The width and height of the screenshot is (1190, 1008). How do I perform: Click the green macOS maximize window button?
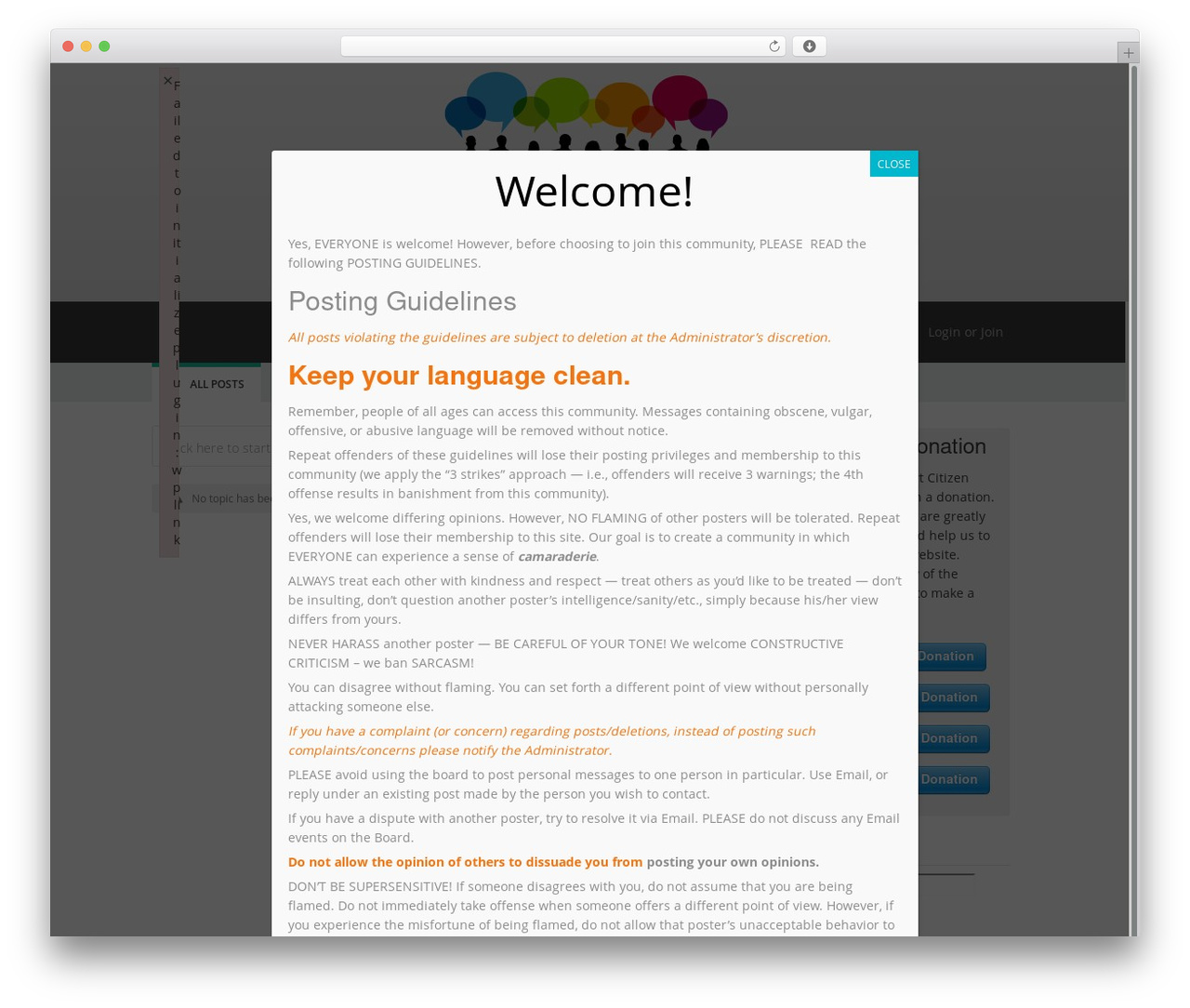click(104, 46)
